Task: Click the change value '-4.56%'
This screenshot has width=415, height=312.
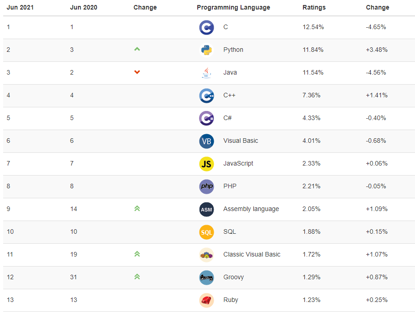Action: click(x=376, y=72)
